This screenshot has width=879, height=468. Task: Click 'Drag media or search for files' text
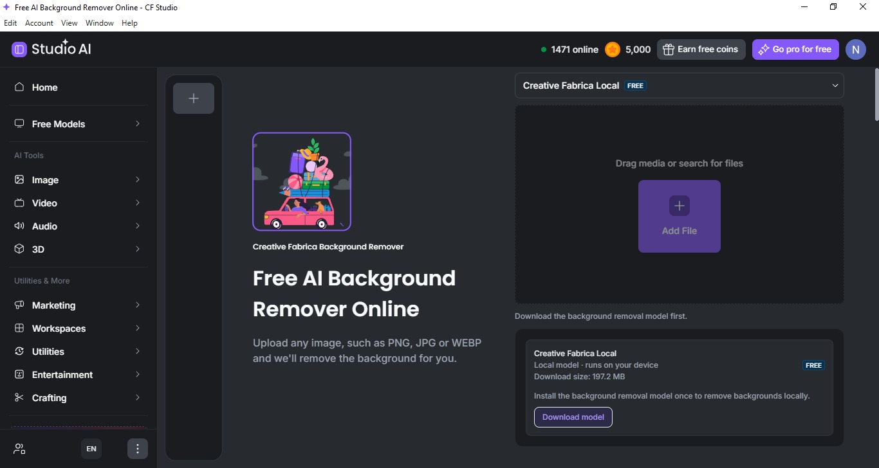tap(680, 163)
